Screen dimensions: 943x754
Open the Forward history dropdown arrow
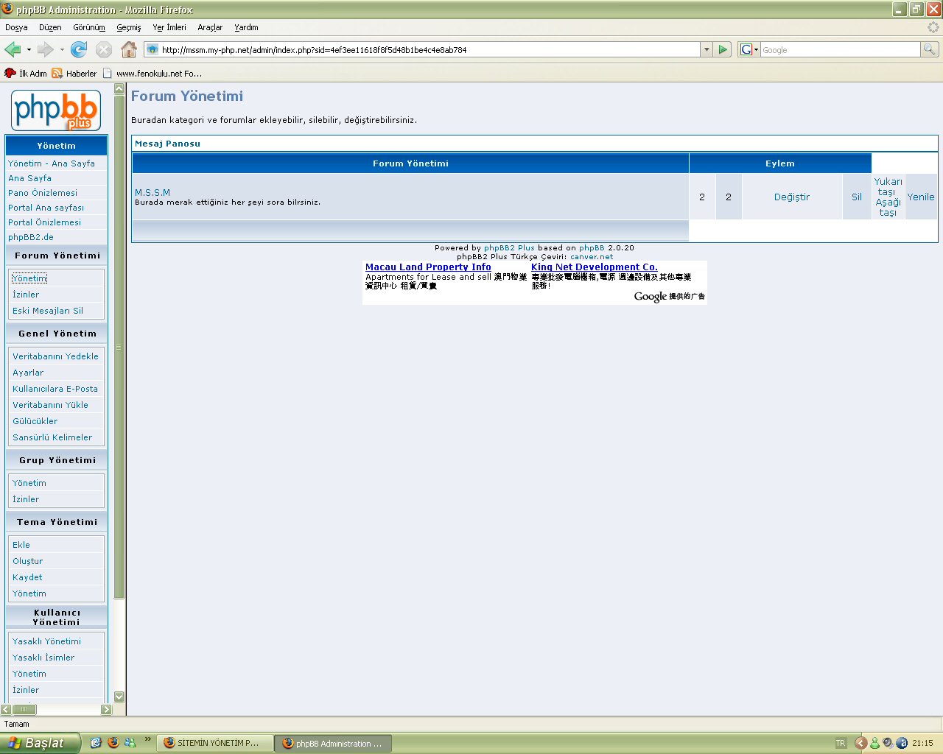62,49
